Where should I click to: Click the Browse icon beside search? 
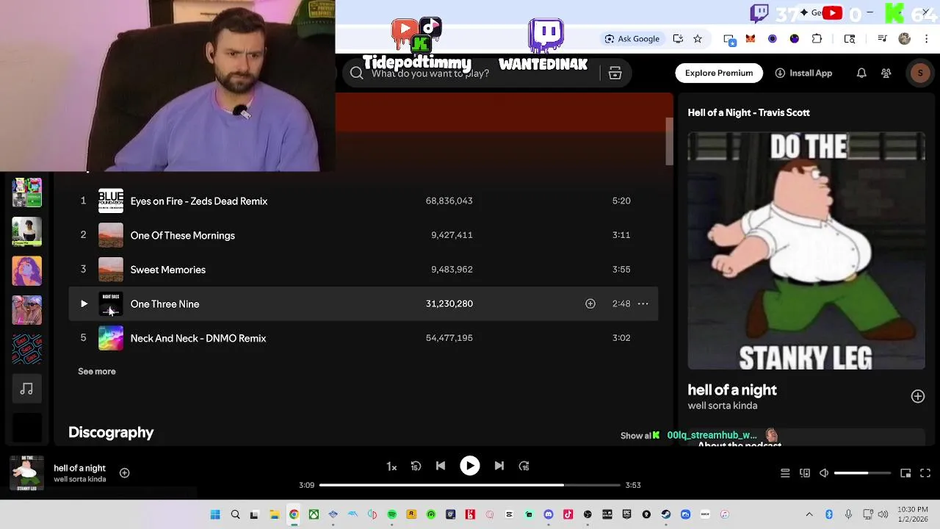(615, 73)
